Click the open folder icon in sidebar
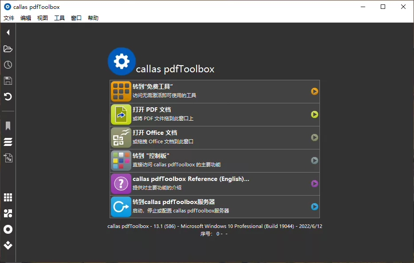The height and width of the screenshot is (263, 414). [x=8, y=49]
